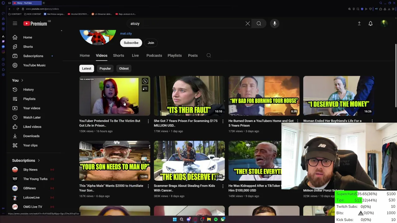The width and height of the screenshot is (397, 223).
Task: Switch to the channel Home tab
Action: pos(85,55)
